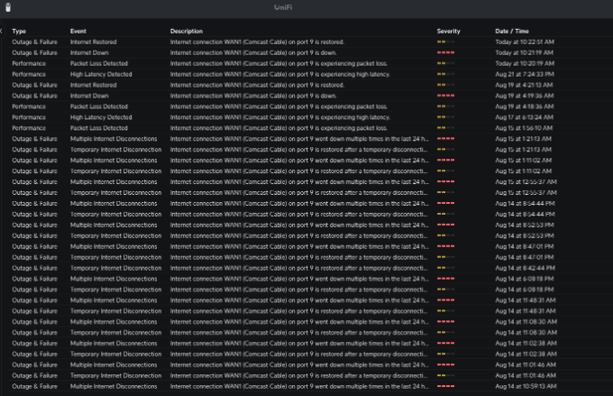
Task: Click timestamp Aug 19 at 4:19:36 AM
Action: (525, 96)
